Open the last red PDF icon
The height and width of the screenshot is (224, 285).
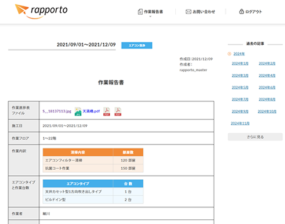[x=118, y=111]
